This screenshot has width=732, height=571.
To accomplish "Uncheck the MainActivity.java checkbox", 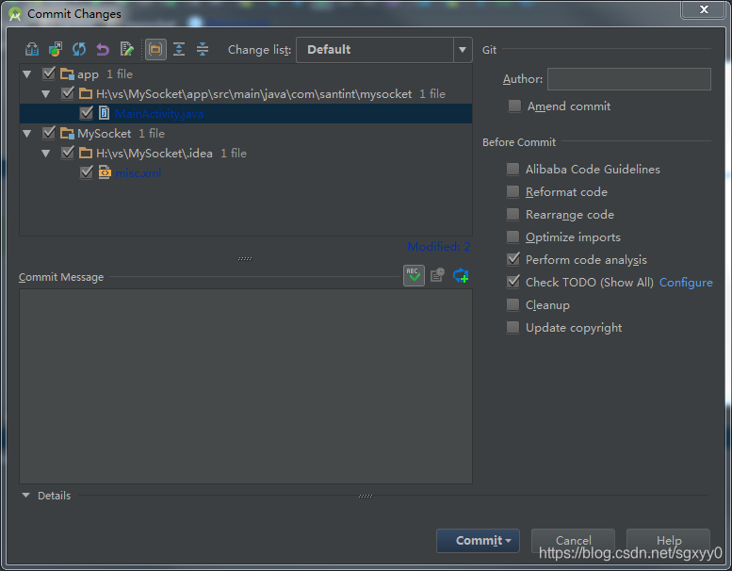I will click(87, 113).
